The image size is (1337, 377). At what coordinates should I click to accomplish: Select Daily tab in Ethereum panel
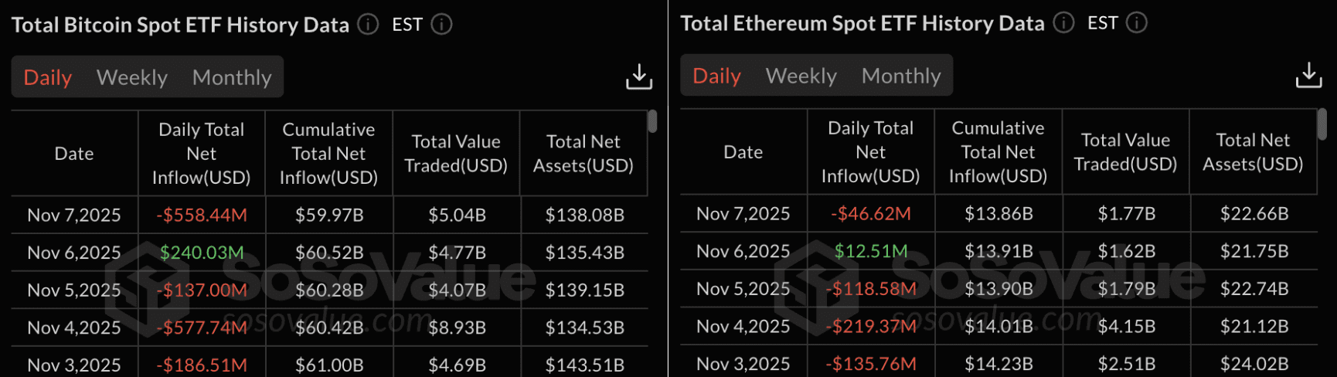(x=717, y=76)
